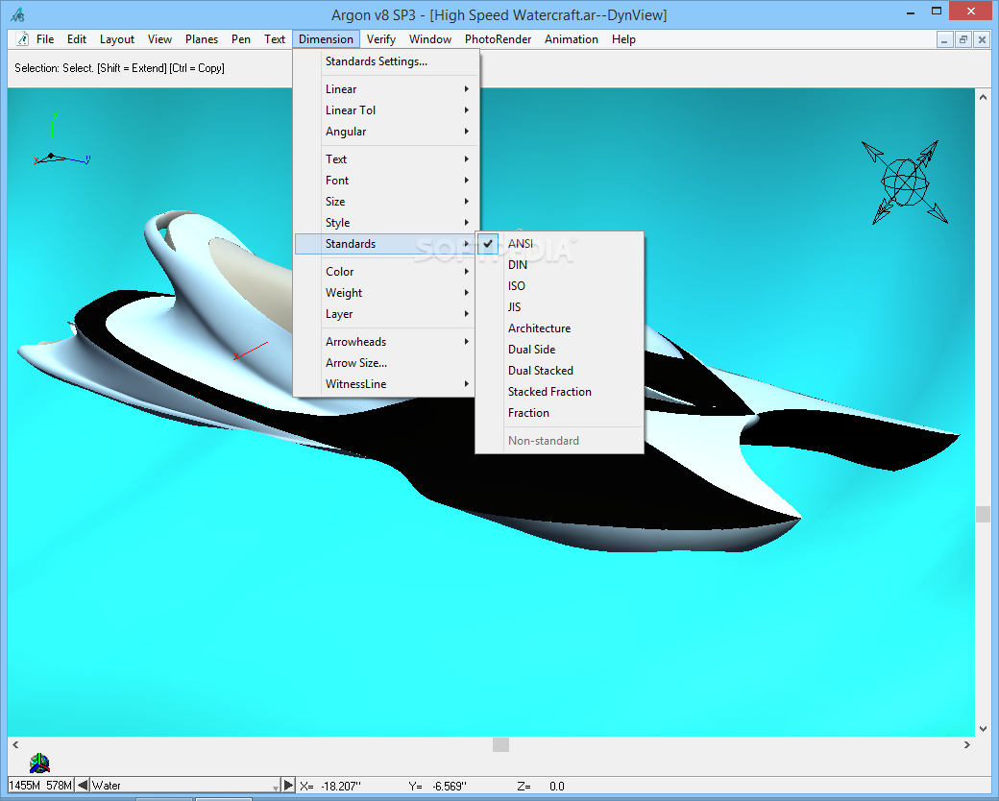Click scroll right arrow on horizontal scrollbar

click(x=967, y=744)
